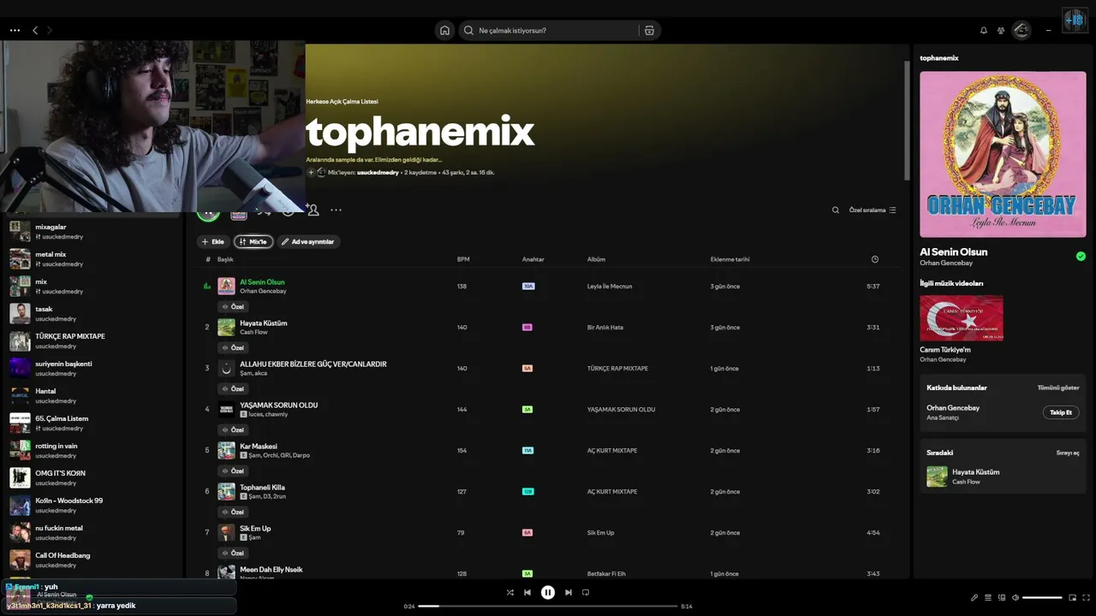Open the "rotting in vain" sidebar playlist
This screenshot has height=616, width=1096.
point(92,450)
